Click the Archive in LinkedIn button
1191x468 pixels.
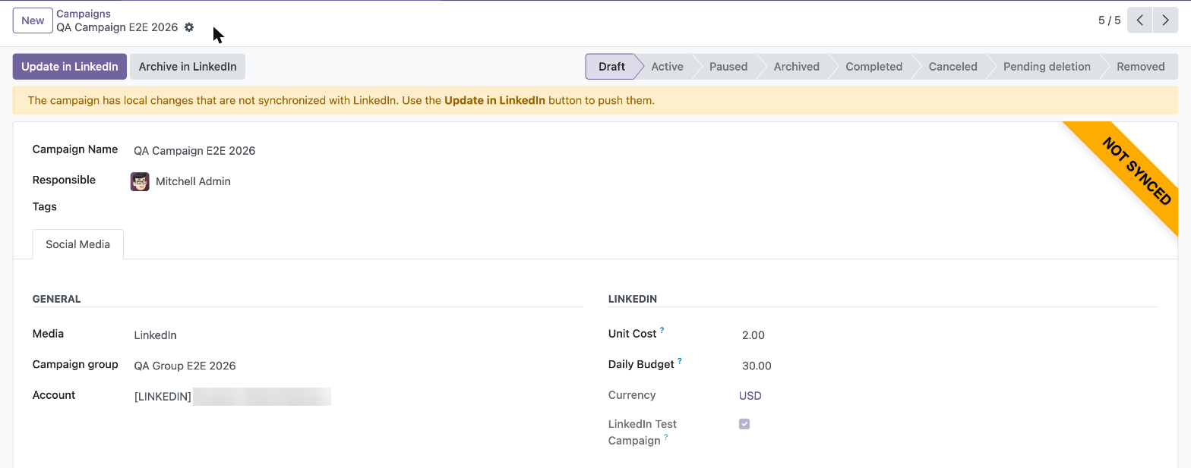coord(188,67)
